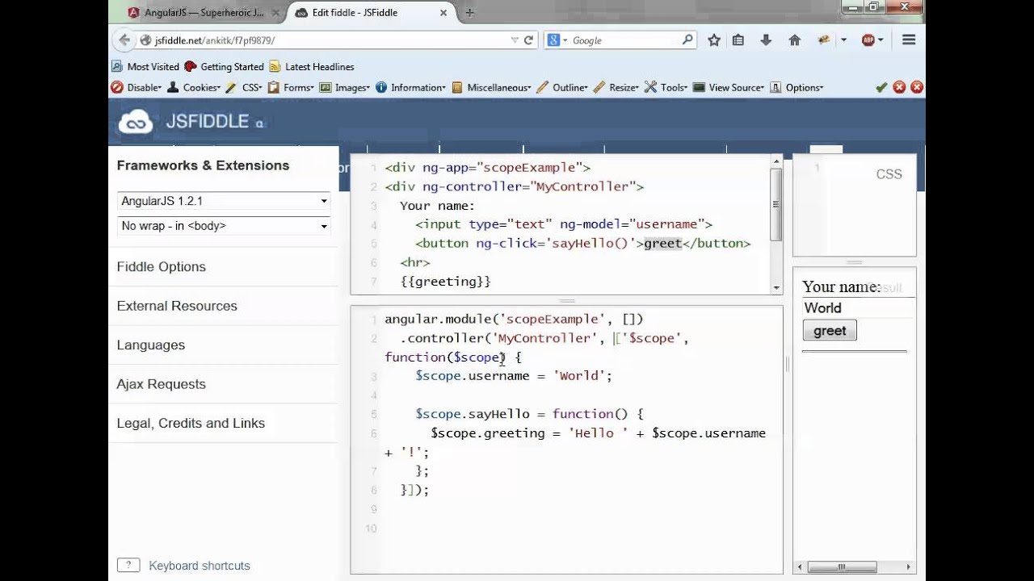Open the Disable toolbar menu
The width and height of the screenshot is (1034, 581).
click(x=136, y=87)
